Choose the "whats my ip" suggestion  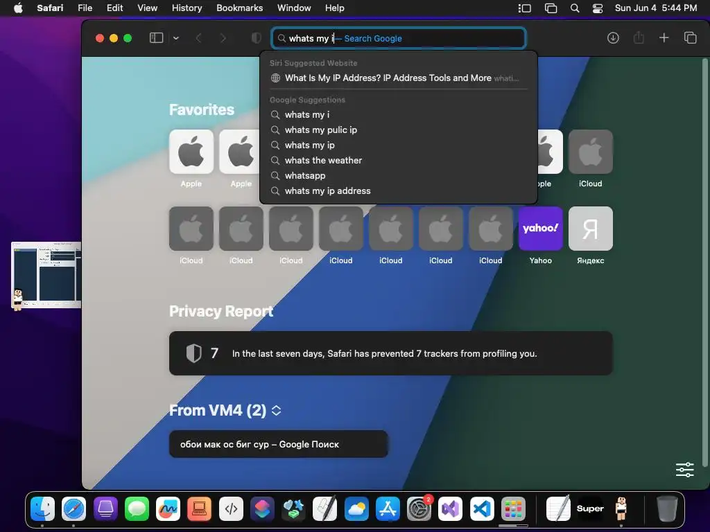click(399, 145)
